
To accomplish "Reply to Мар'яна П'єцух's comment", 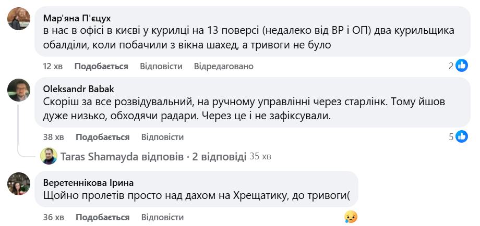I will [x=161, y=66].
